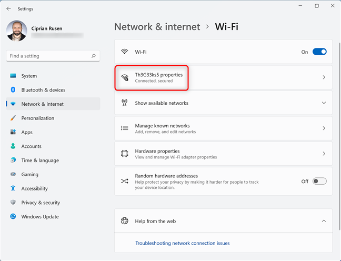This screenshot has height=261, width=341.
Task: Click the list icon for known networks
Action: (x=124, y=128)
